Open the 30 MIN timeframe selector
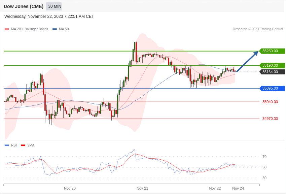286x194 pixels. [53, 6]
